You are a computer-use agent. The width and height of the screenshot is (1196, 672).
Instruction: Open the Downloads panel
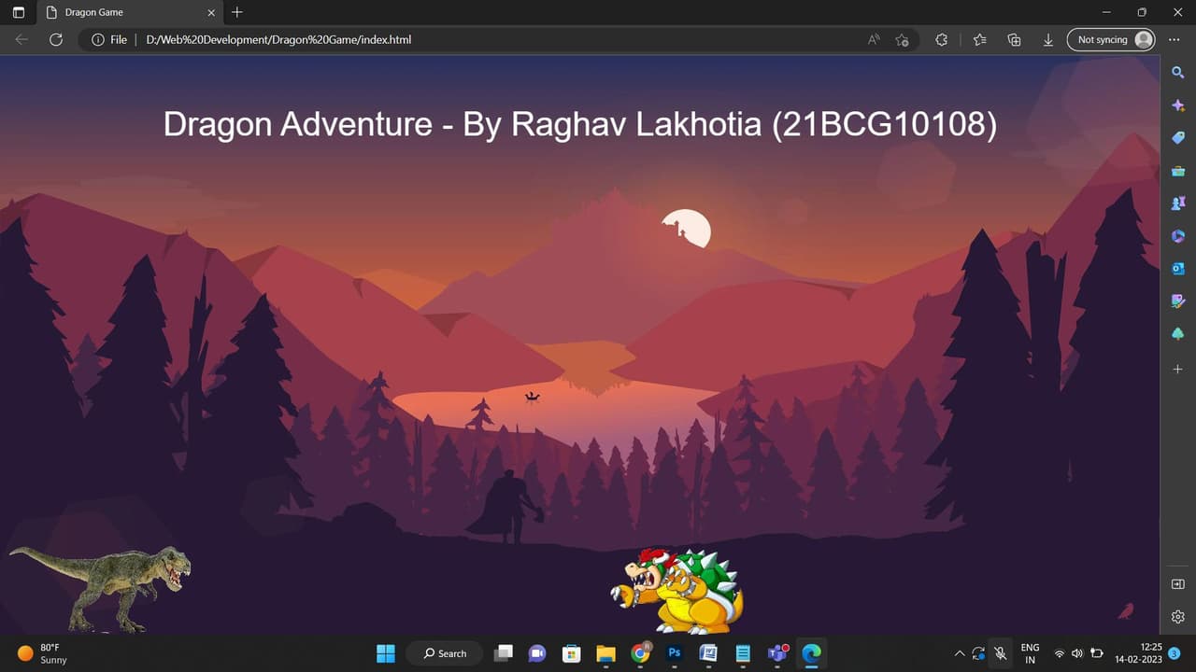1048,40
